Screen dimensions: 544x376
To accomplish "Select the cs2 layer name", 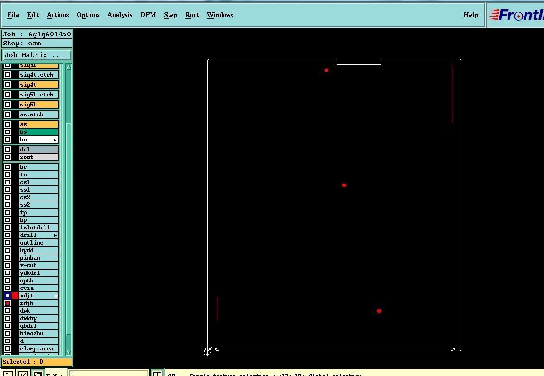I will [38, 197].
